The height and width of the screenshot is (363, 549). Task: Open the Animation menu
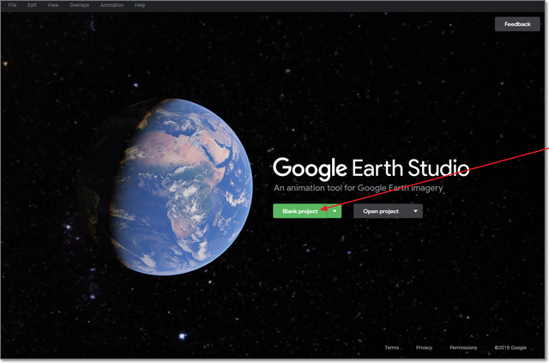tap(112, 5)
